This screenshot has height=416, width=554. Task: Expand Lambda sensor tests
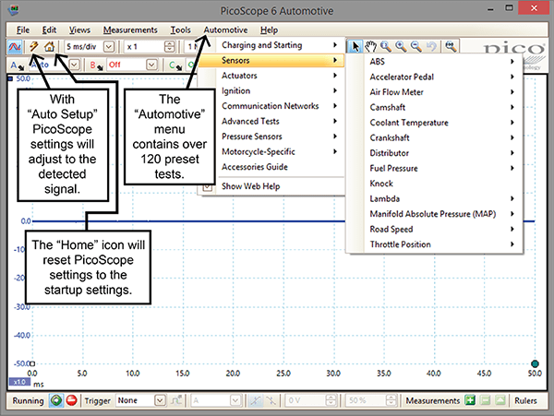point(434,198)
